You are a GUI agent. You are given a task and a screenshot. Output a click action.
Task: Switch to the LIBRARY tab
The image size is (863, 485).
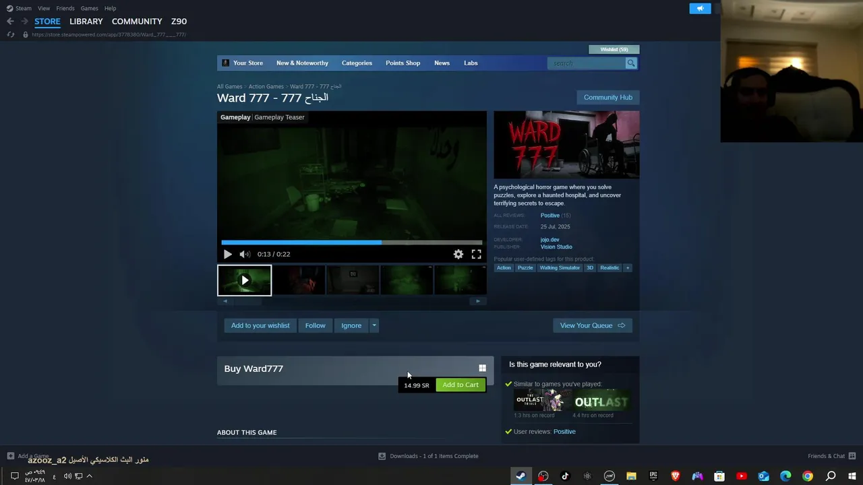(x=86, y=22)
